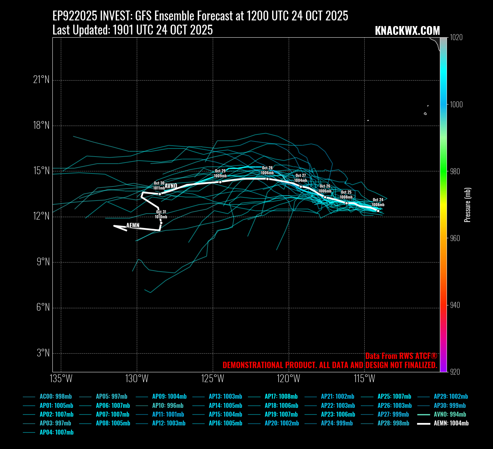
Task: Click the 1000 tick on the pressure colorbar
Action: point(456,105)
